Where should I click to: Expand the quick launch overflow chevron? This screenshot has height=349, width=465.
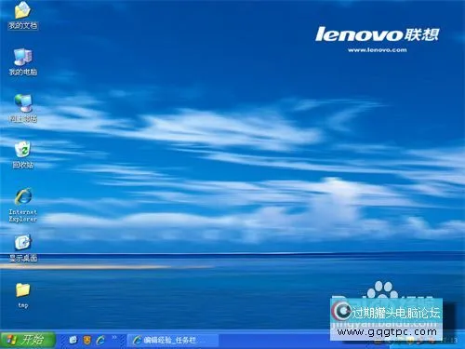tap(114, 337)
